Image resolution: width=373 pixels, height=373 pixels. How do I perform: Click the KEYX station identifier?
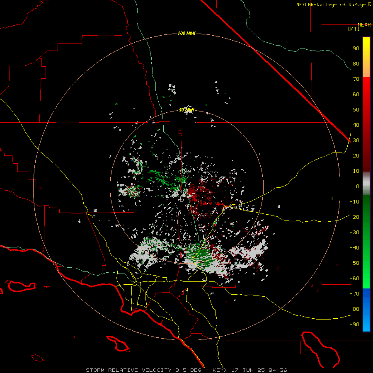tap(220, 370)
